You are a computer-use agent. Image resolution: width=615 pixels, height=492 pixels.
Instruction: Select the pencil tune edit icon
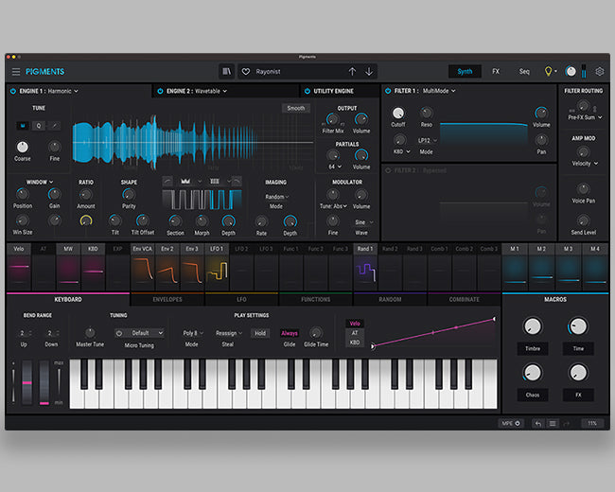pos(55,126)
